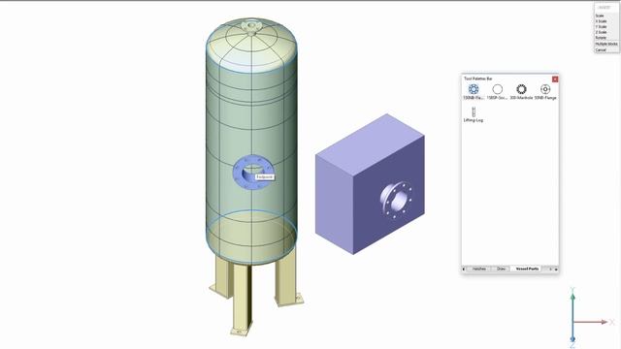This screenshot has height=349, width=621.
Task: Click the flange on the purple box face
Action: tap(396, 200)
